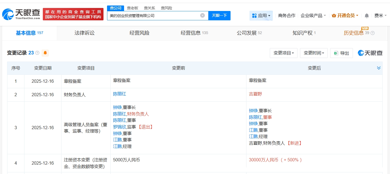Expand table with the double chevron icon
The width and height of the screenshot is (390, 174).
pos(379,68)
